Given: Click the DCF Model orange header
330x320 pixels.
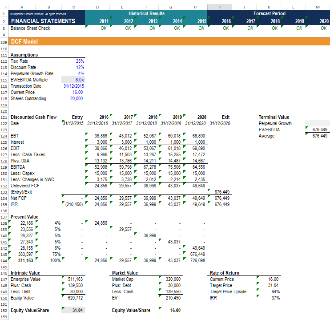Looking at the screenshot, I should pos(169,41).
